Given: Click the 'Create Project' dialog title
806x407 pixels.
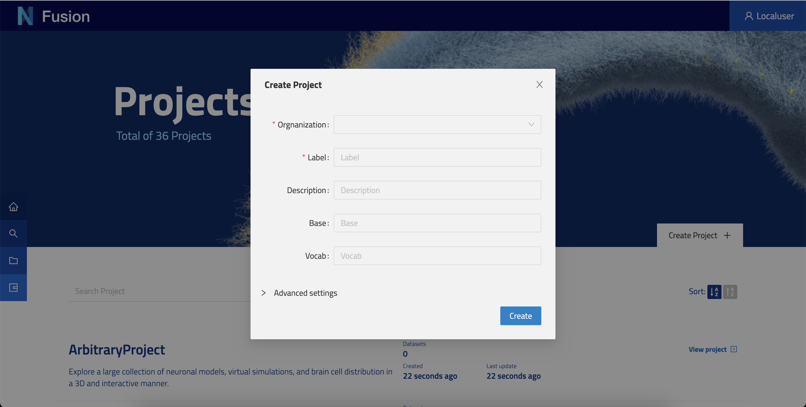Looking at the screenshot, I should [x=293, y=85].
